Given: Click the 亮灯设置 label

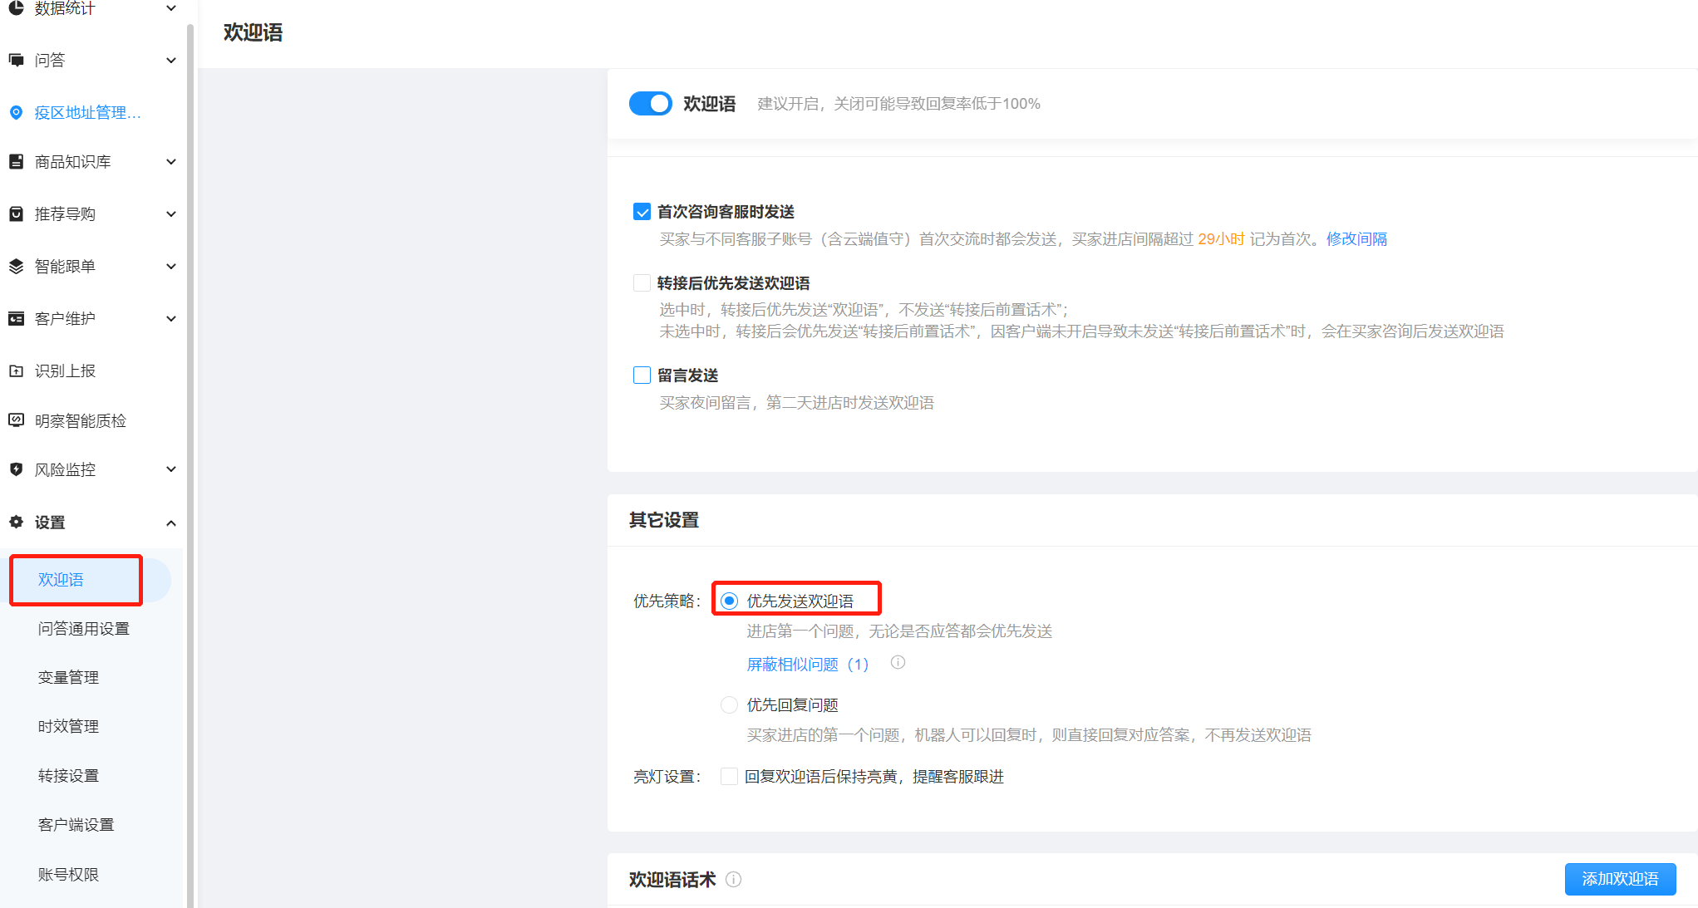Looking at the screenshot, I should tap(667, 777).
